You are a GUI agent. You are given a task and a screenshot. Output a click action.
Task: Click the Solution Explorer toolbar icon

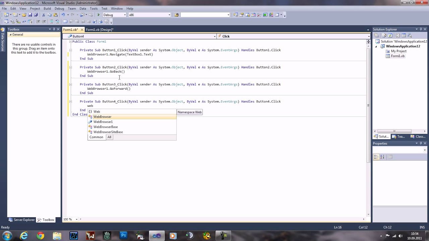pos(236,15)
